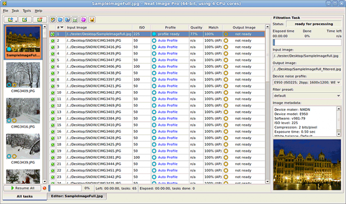Select the CIMG3416.JPG thumbnail

coord(23,111)
